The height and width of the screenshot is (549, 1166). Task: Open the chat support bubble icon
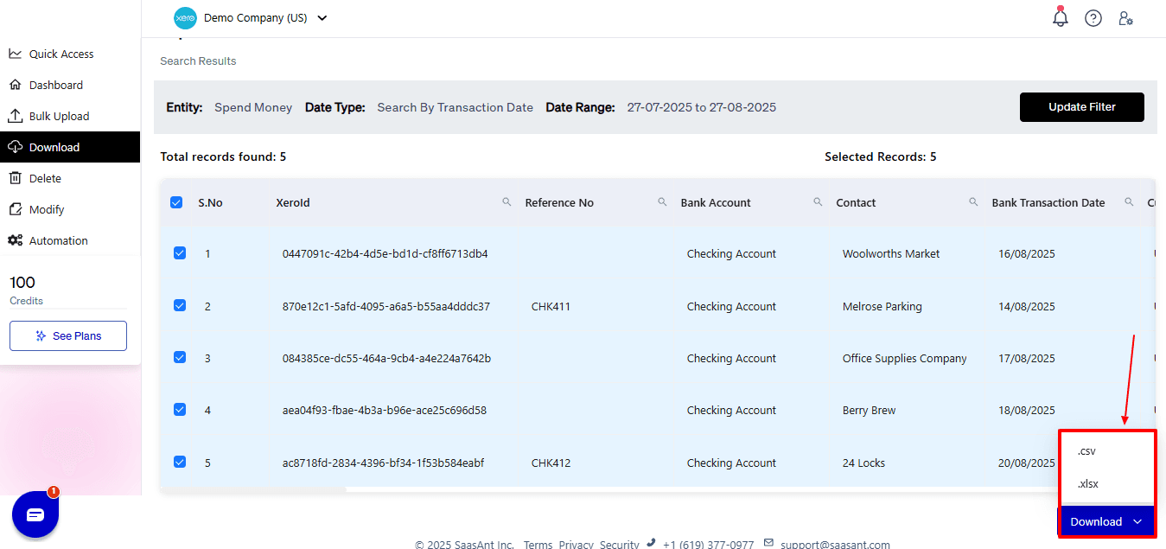(x=35, y=515)
